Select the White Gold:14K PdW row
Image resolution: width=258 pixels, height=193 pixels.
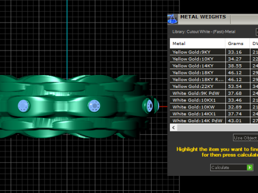coord(214,121)
